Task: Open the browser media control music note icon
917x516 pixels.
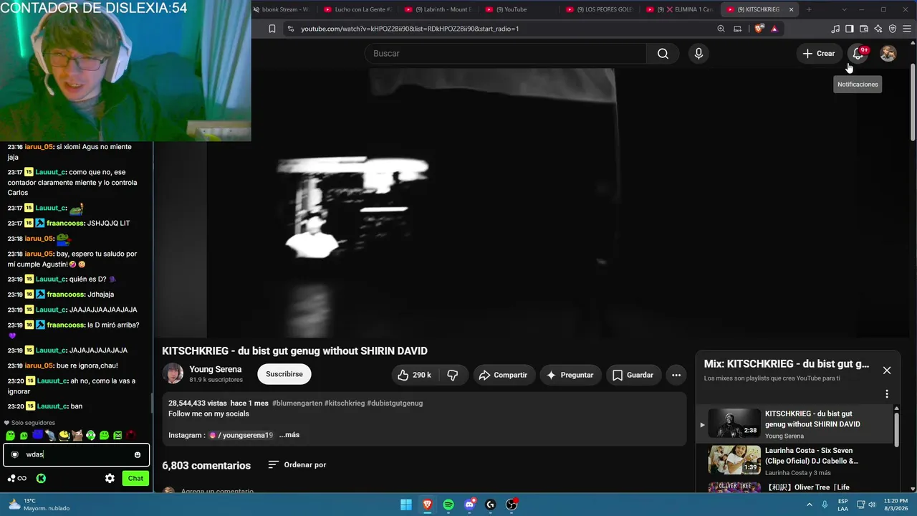Action: (835, 29)
